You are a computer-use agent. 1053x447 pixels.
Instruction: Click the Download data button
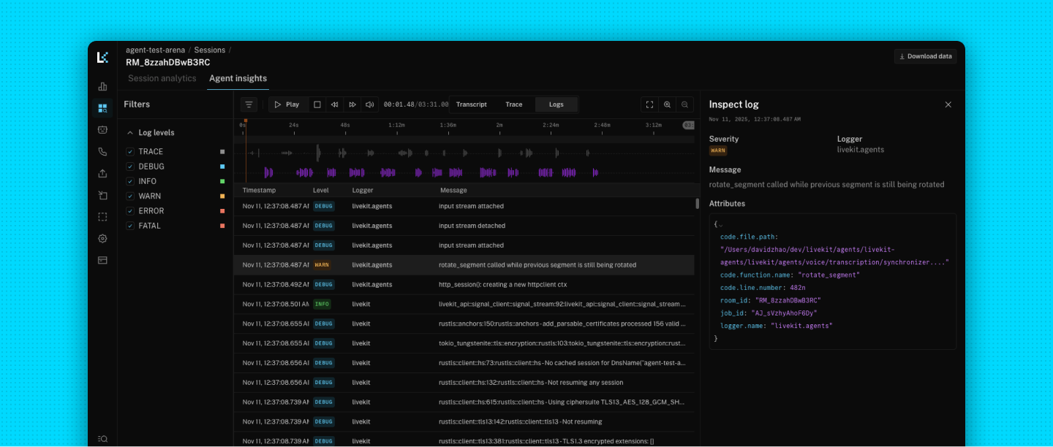pos(925,56)
